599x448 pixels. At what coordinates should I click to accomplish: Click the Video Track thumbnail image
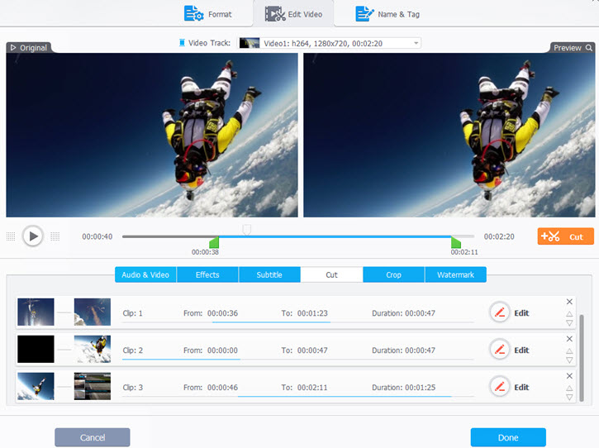250,43
